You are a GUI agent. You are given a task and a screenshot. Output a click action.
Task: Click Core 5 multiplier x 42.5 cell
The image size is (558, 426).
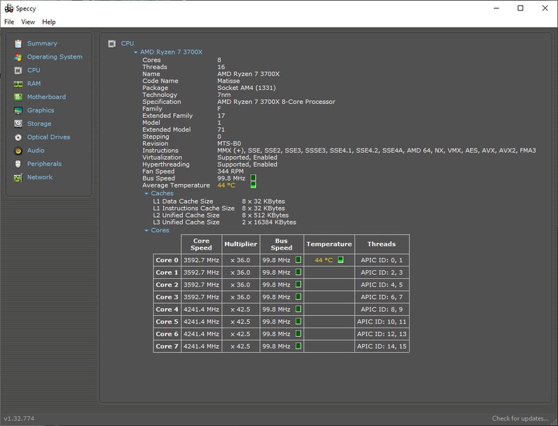click(x=241, y=322)
